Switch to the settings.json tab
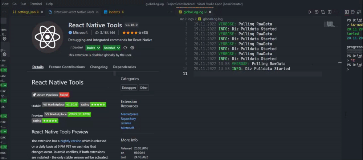 click(26, 12)
